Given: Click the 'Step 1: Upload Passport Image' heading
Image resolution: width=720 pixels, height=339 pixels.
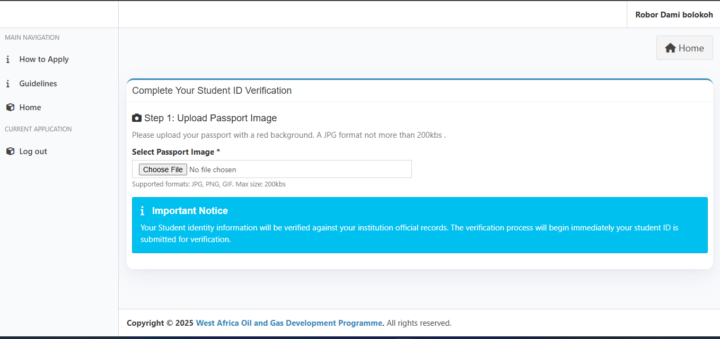Looking at the screenshot, I should point(210,118).
